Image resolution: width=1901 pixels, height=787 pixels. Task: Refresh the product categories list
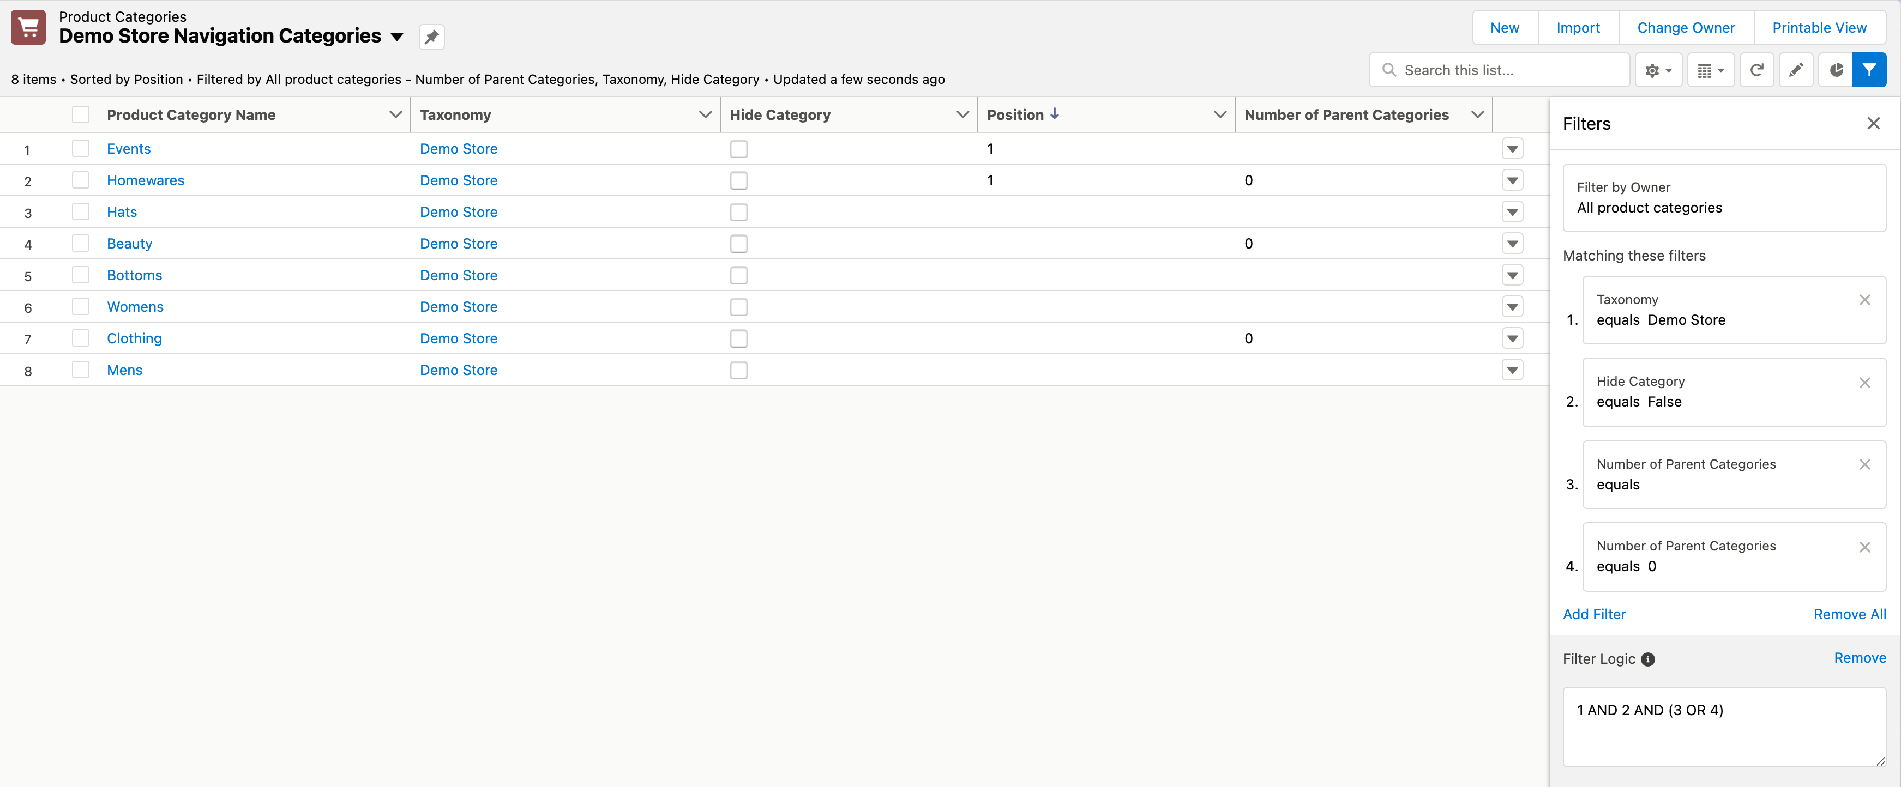pyautogui.click(x=1757, y=70)
